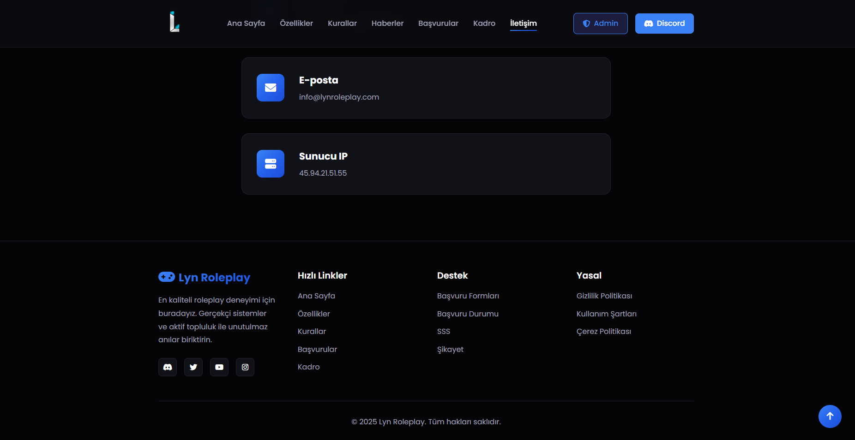Click the Sunucu IP server icon
This screenshot has width=855, height=440.
pos(271,164)
